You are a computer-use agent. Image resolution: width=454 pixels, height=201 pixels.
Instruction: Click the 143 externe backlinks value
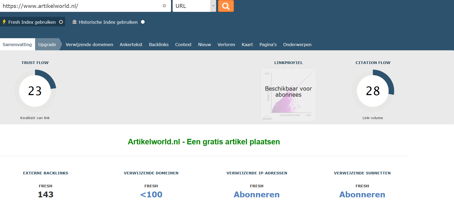[x=46, y=194]
